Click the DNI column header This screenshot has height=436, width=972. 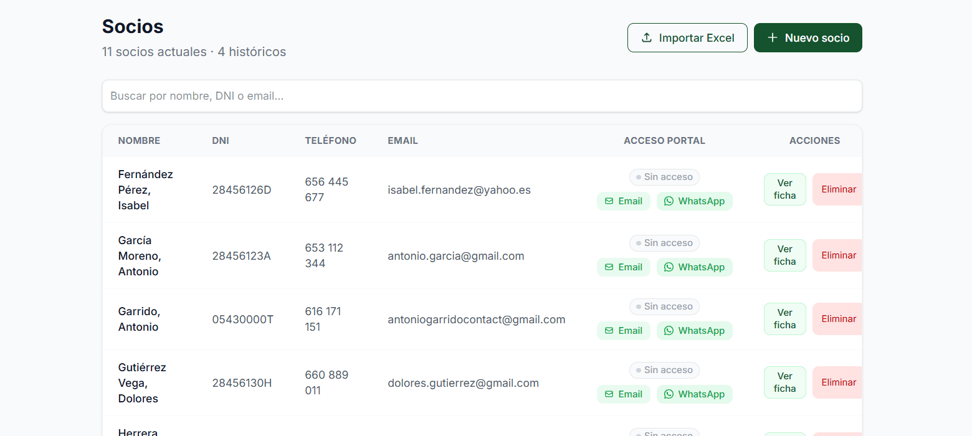[x=221, y=141]
